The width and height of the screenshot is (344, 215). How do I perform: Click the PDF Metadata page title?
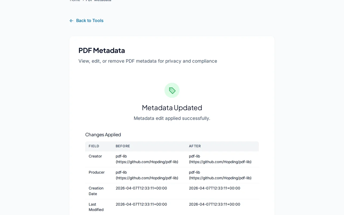pos(102,51)
